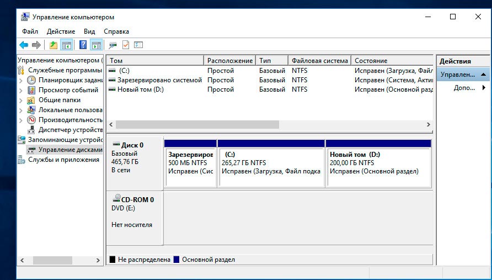Viewport: 492px width, 280px height.
Task: Click the Up one level folder icon
Action: (x=53, y=45)
